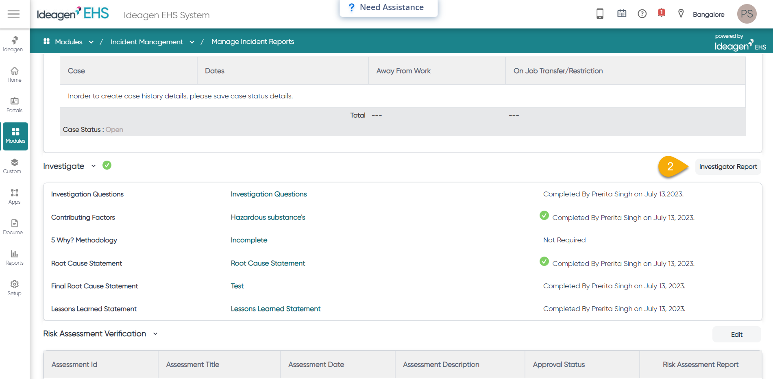Screen dimensions: 773x379
Task: Click Edit for Risk Assessment Verification
Action: [x=736, y=334]
